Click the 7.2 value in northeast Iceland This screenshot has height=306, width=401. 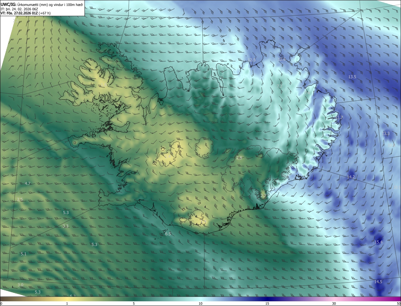point(280,86)
